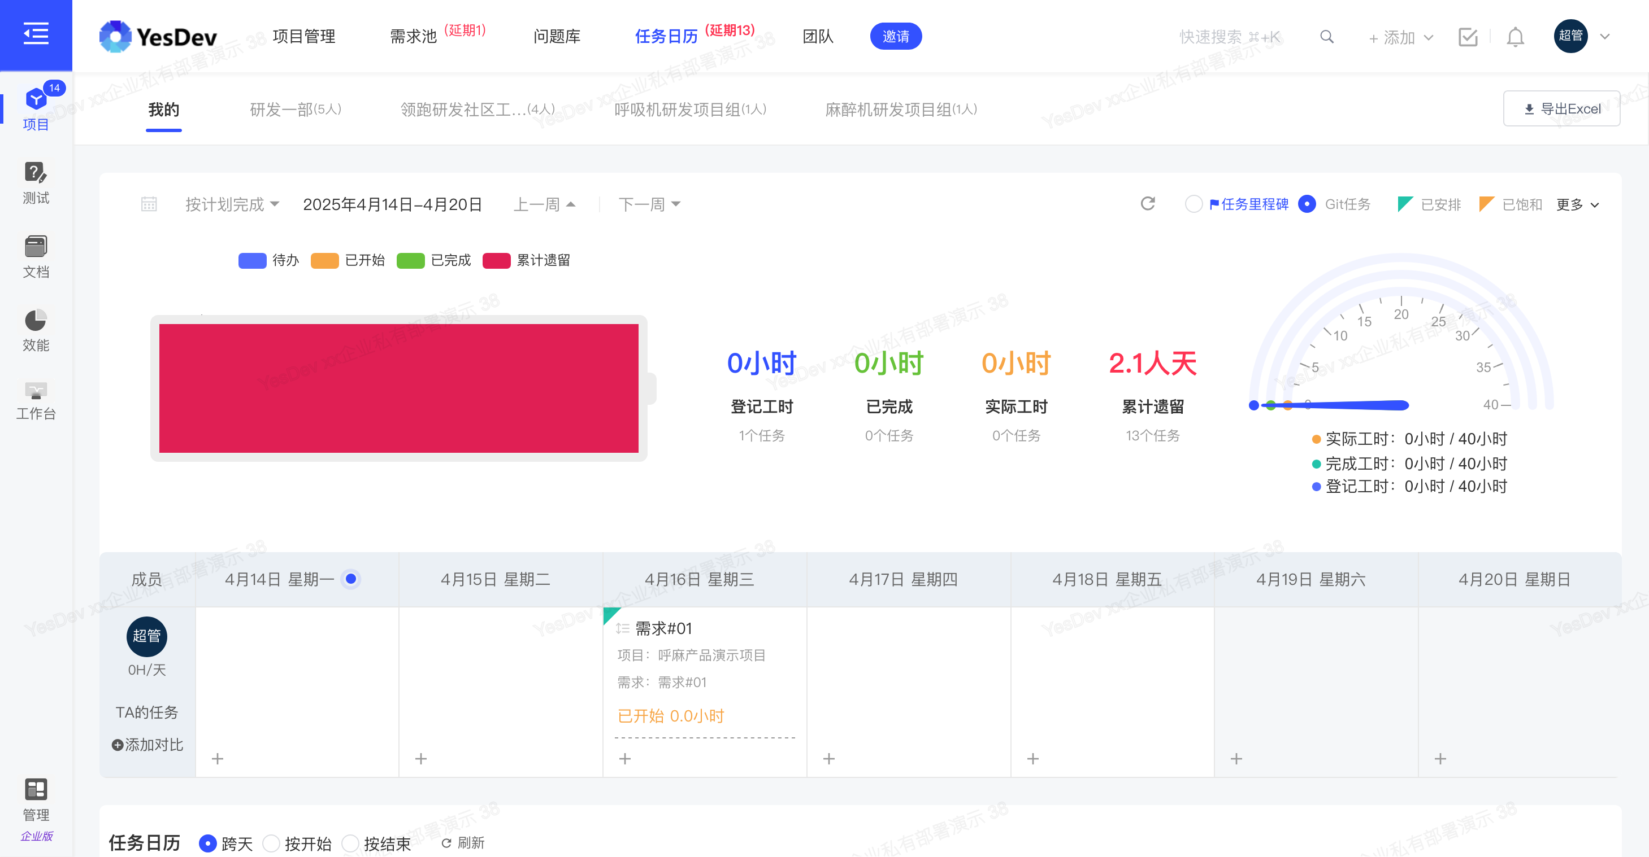Screen dimensions: 1649x857
Task: Select the 按开始 radio option
Action: (271, 843)
